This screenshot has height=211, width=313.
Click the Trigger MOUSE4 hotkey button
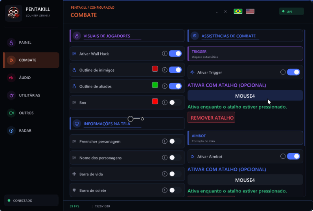[245, 96]
